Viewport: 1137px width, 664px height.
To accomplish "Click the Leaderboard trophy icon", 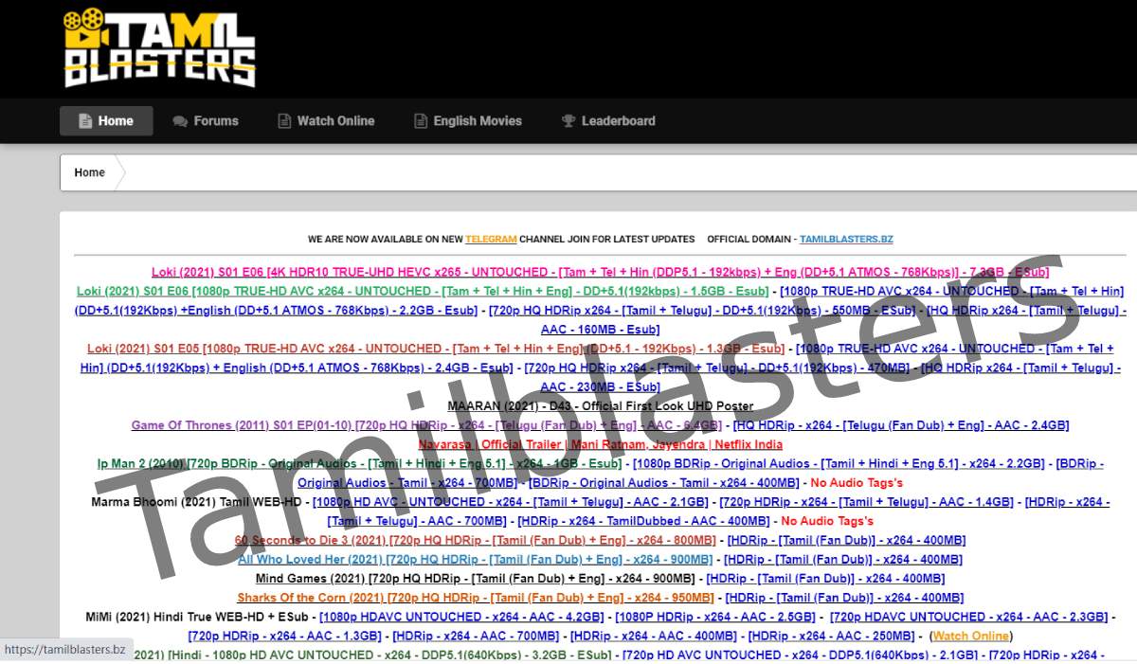I will [x=568, y=120].
